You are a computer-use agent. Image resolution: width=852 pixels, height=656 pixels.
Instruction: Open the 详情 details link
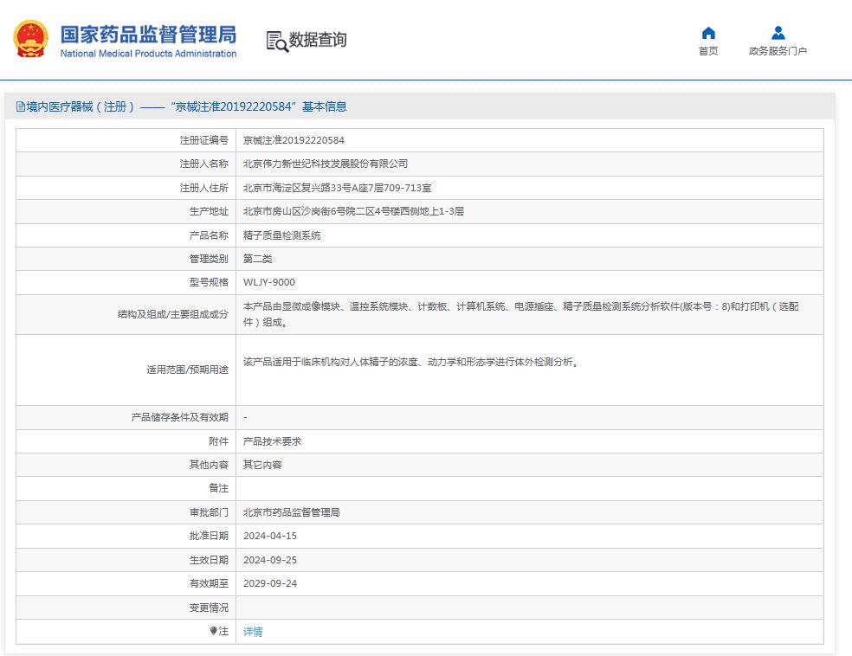(252, 632)
